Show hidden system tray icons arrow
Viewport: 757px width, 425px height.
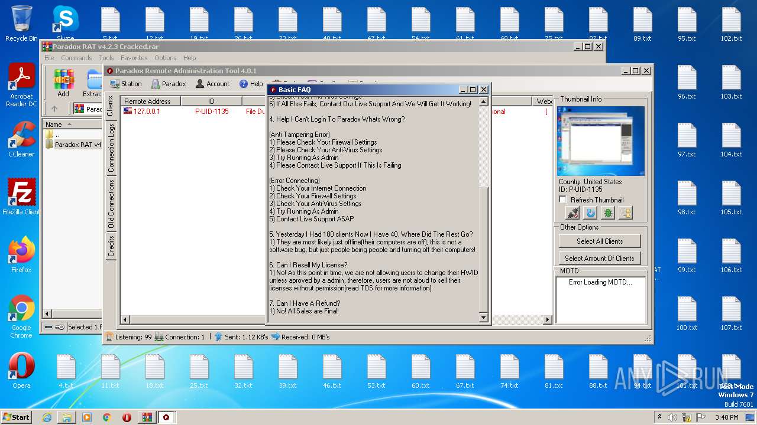pos(659,417)
